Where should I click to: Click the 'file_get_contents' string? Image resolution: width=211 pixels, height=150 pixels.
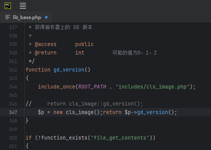120,138
